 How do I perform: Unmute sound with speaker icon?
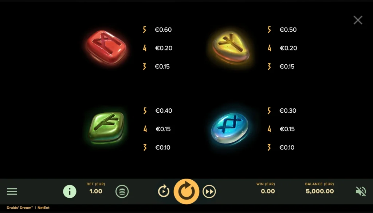(x=361, y=192)
